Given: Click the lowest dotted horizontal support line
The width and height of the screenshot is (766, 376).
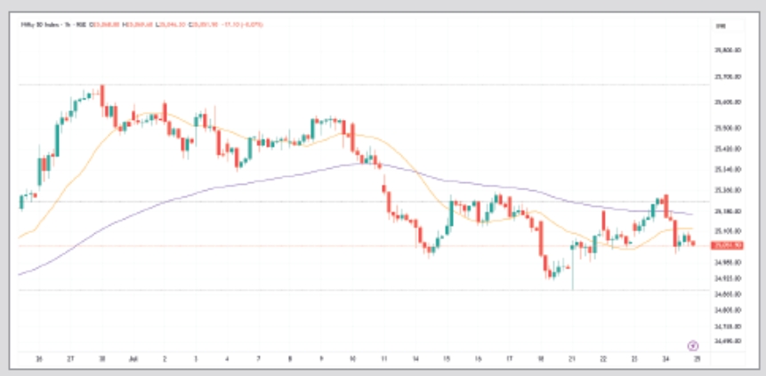Looking at the screenshot, I should [356, 290].
